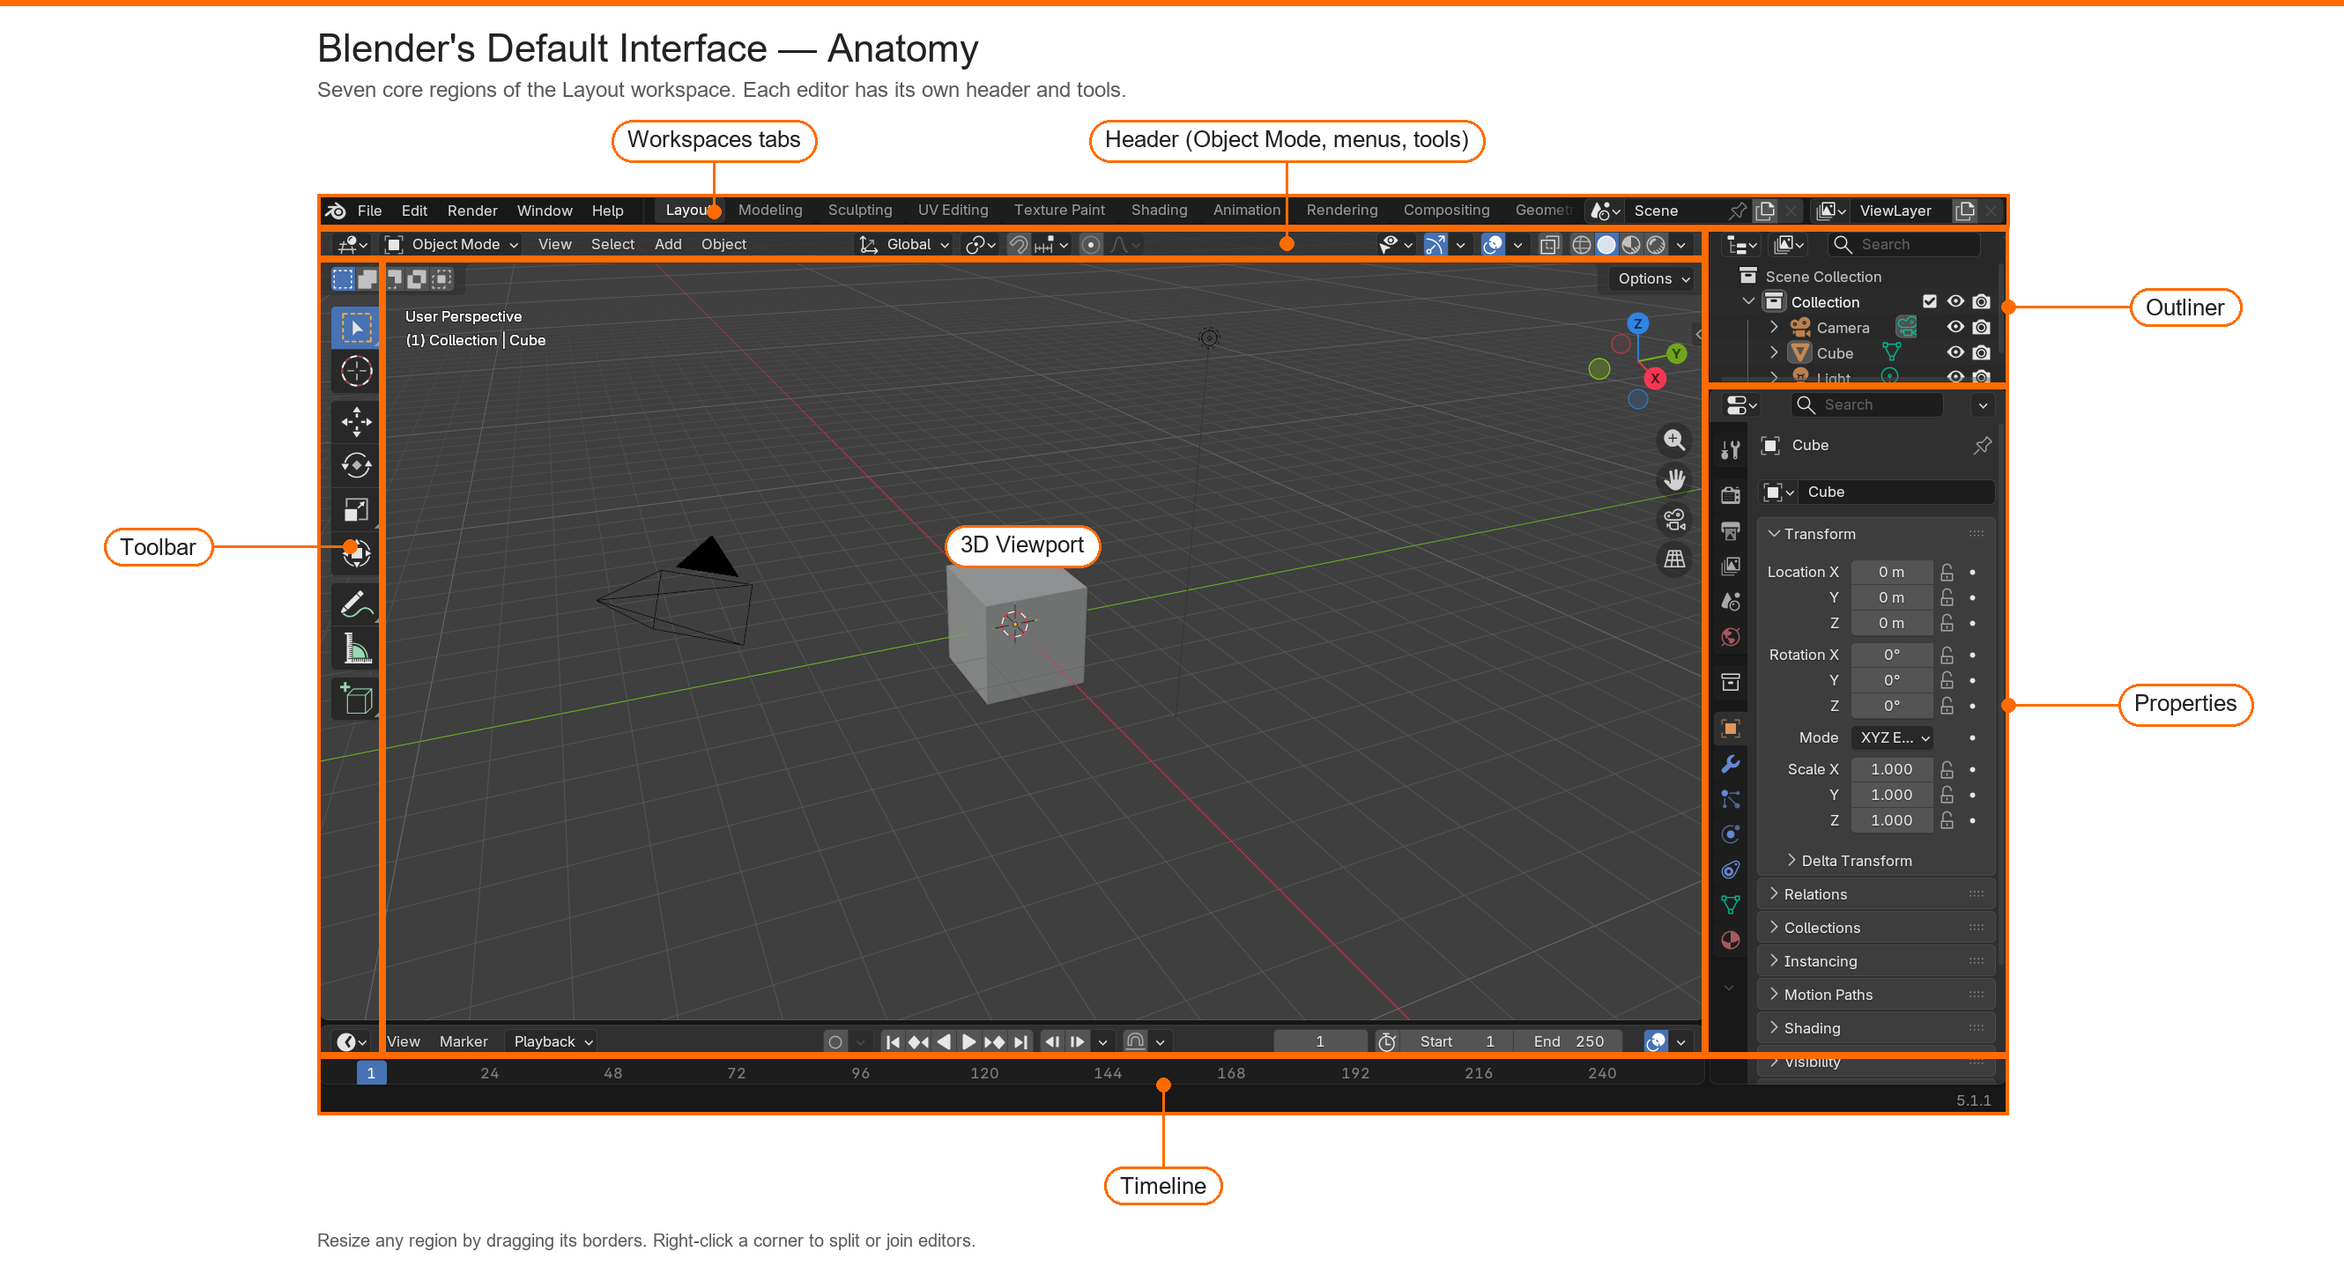Click the current frame number field

[1319, 1041]
